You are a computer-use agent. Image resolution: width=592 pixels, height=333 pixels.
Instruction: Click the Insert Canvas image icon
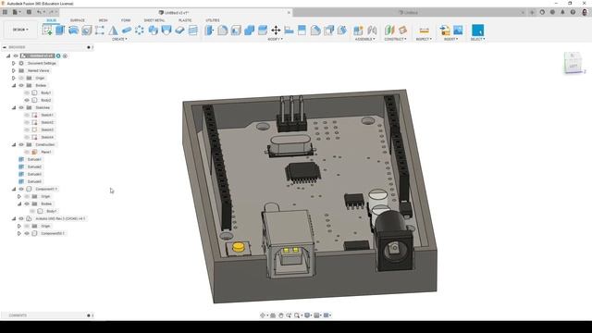coord(458,31)
